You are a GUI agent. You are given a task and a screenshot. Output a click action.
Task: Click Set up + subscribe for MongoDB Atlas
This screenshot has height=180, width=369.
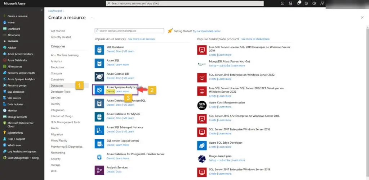(219, 65)
